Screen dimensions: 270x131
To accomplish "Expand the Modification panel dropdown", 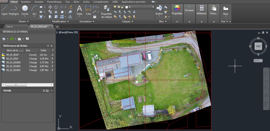I will coord(60,22).
